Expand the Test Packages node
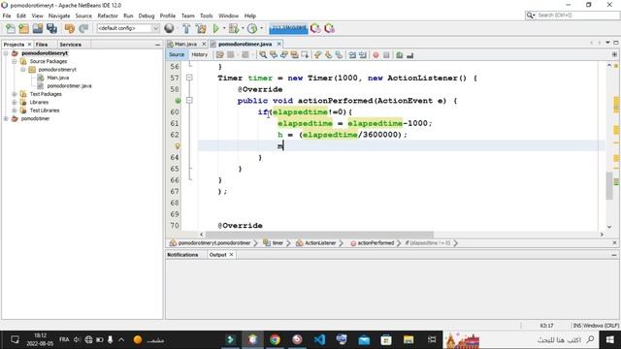 pos(15,94)
